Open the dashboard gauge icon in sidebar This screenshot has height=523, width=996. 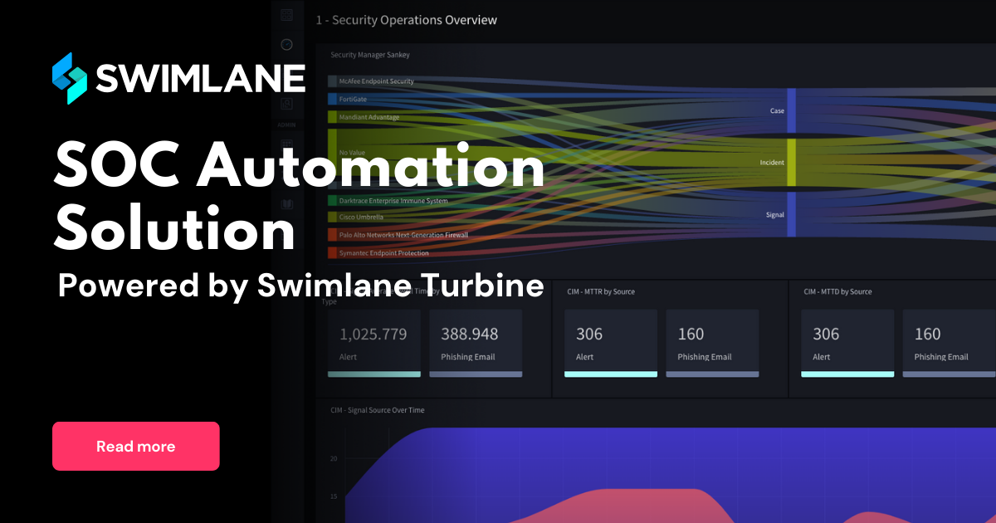click(287, 44)
